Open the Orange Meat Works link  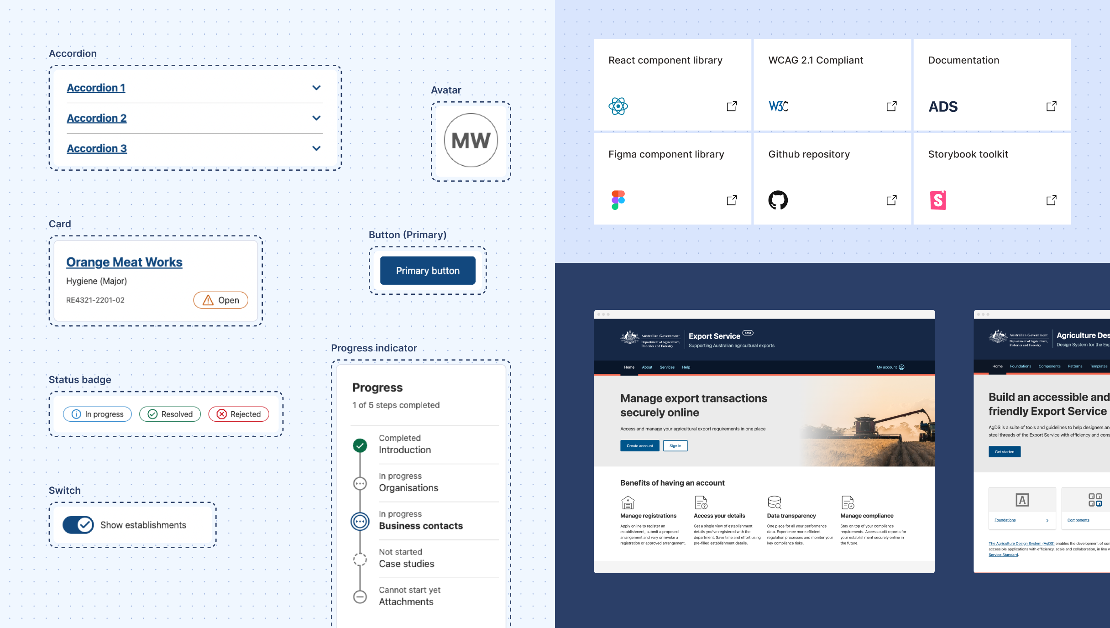pos(124,262)
